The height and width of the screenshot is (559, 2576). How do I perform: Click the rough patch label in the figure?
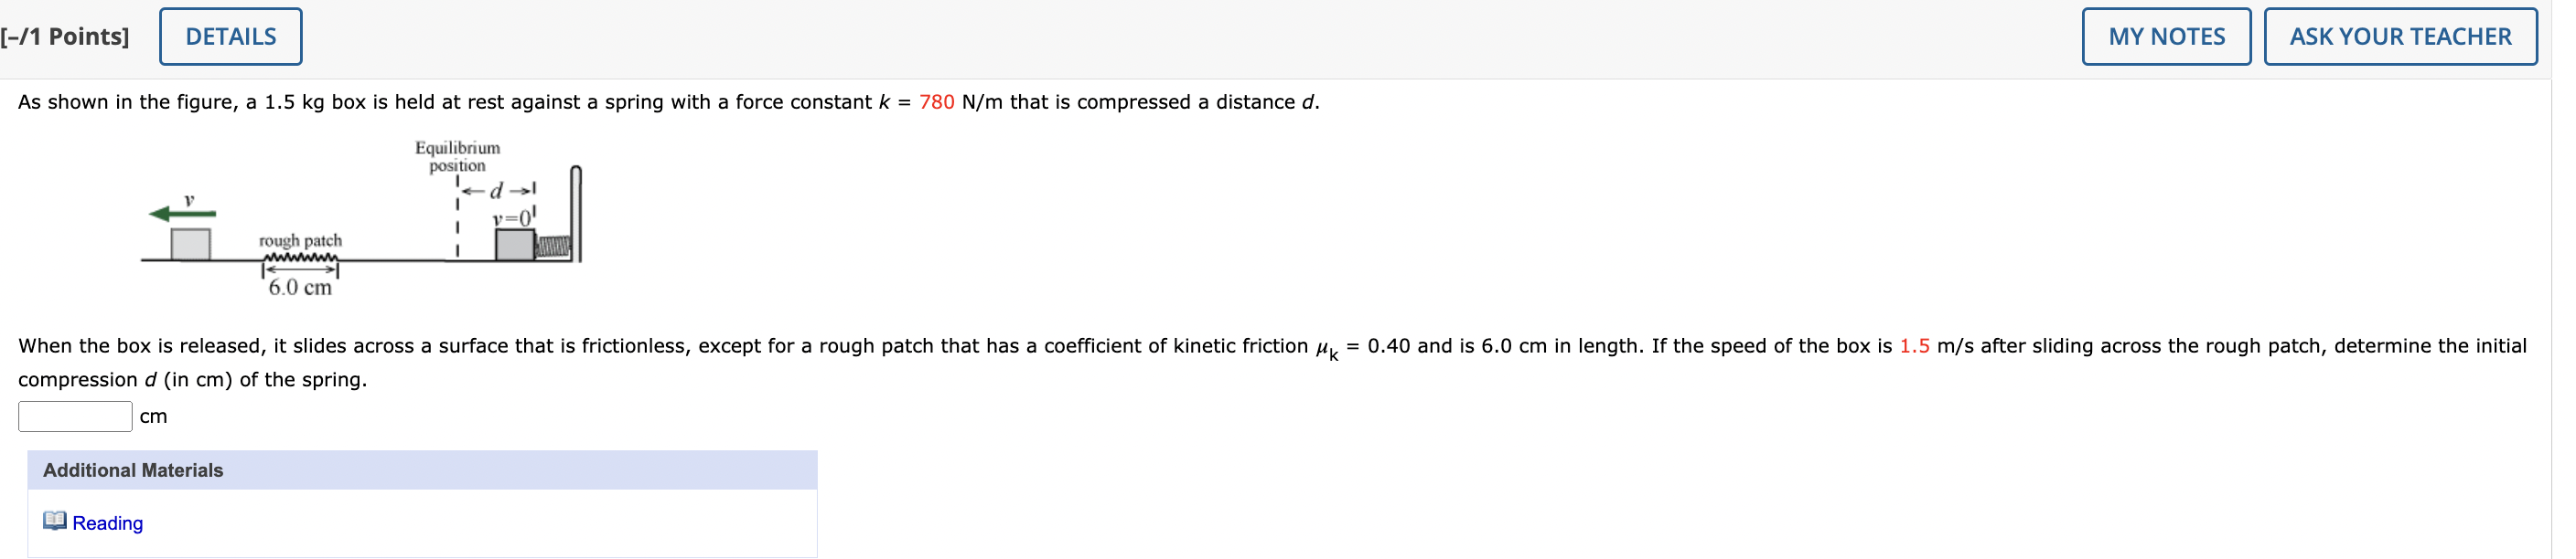coord(300,239)
